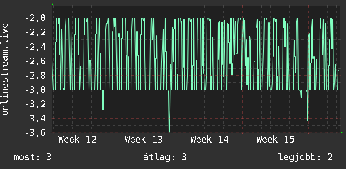Screen dimensions: 346x169
Task: Click the "-3,0" y-axis value
Action: click(35, 90)
